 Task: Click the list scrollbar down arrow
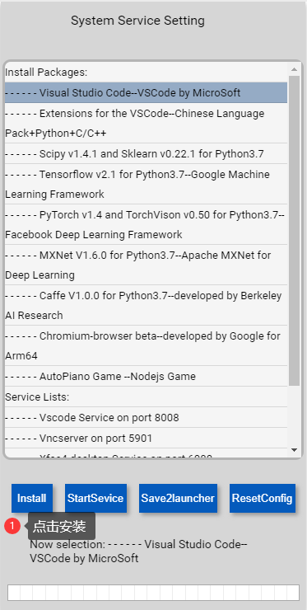tap(294, 450)
